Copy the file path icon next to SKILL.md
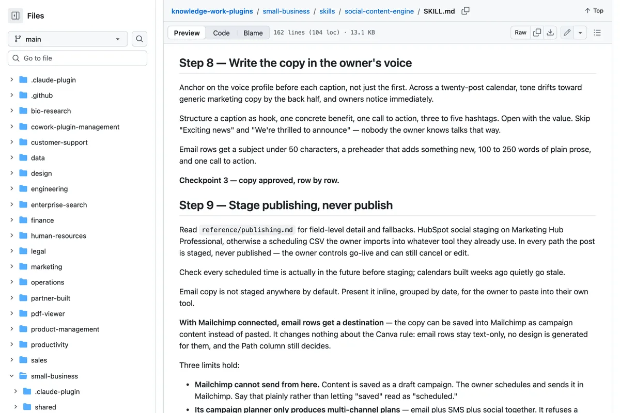This screenshot has height=413, width=620. pos(466,11)
